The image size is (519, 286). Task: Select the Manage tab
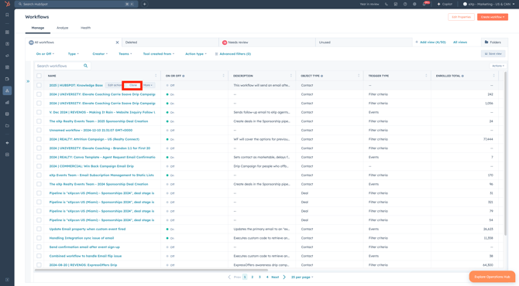coord(38,28)
